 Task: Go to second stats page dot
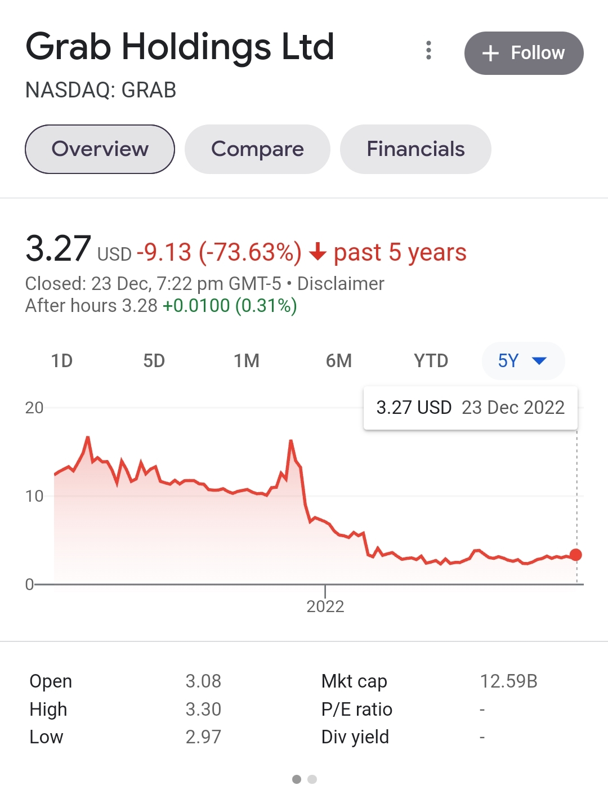(x=312, y=779)
